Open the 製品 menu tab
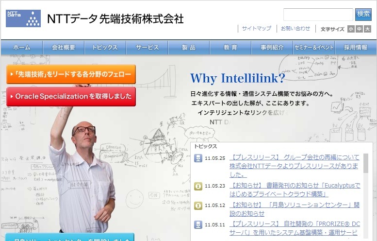This screenshot has height=241, width=377. point(189,48)
